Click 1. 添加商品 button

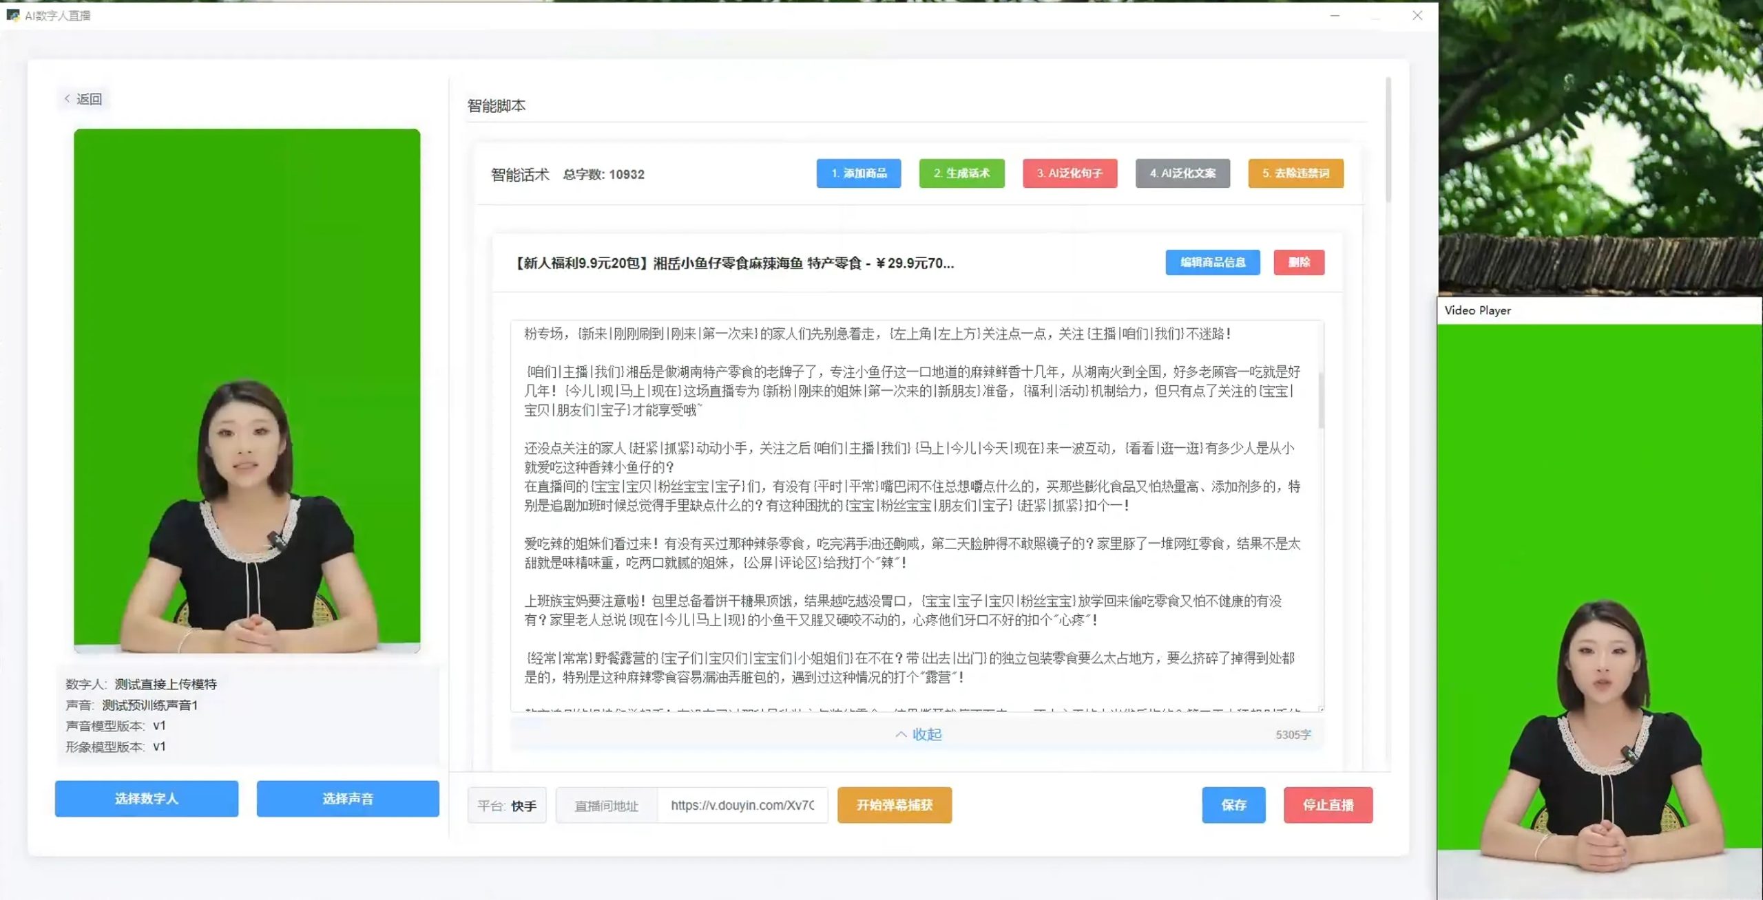click(858, 173)
